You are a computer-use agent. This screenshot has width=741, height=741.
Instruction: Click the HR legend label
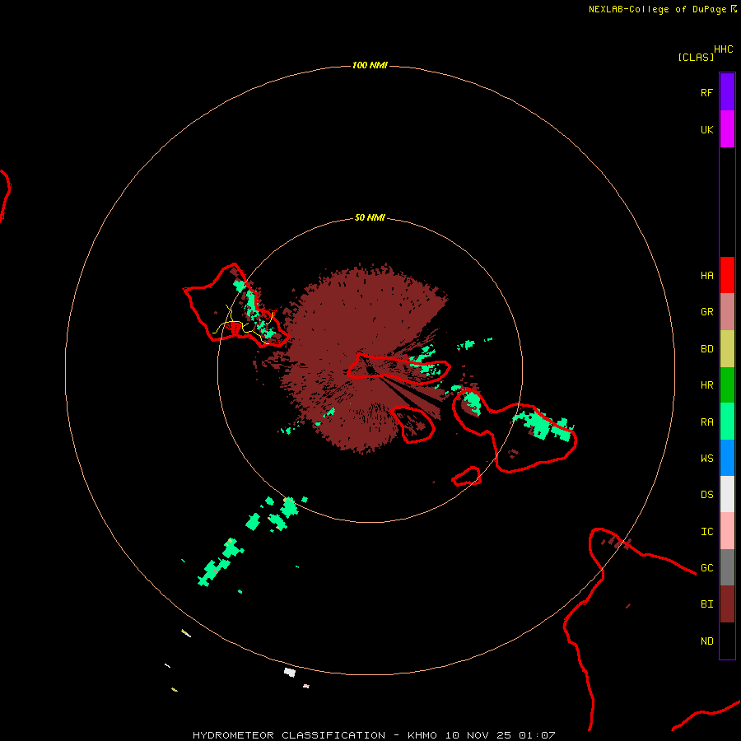tap(706, 385)
